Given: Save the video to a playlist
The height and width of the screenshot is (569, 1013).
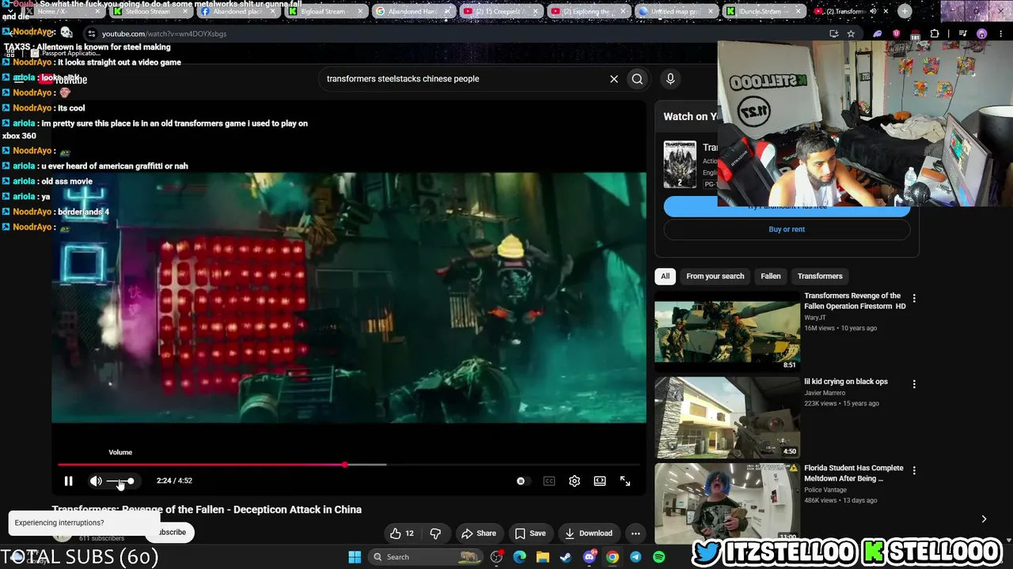Looking at the screenshot, I should click(x=530, y=533).
